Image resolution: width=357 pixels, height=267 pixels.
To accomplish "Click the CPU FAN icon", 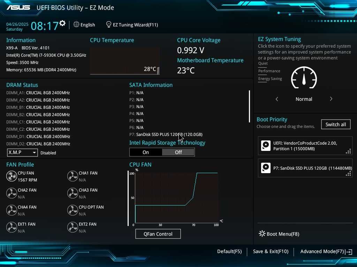I will [12, 176].
